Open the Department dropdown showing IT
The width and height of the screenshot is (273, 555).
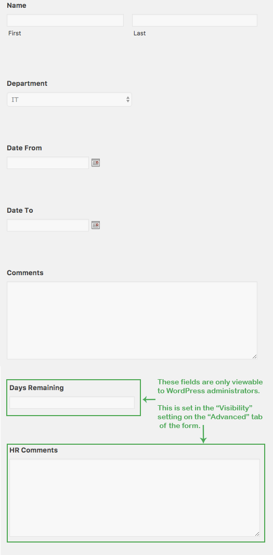click(x=69, y=99)
